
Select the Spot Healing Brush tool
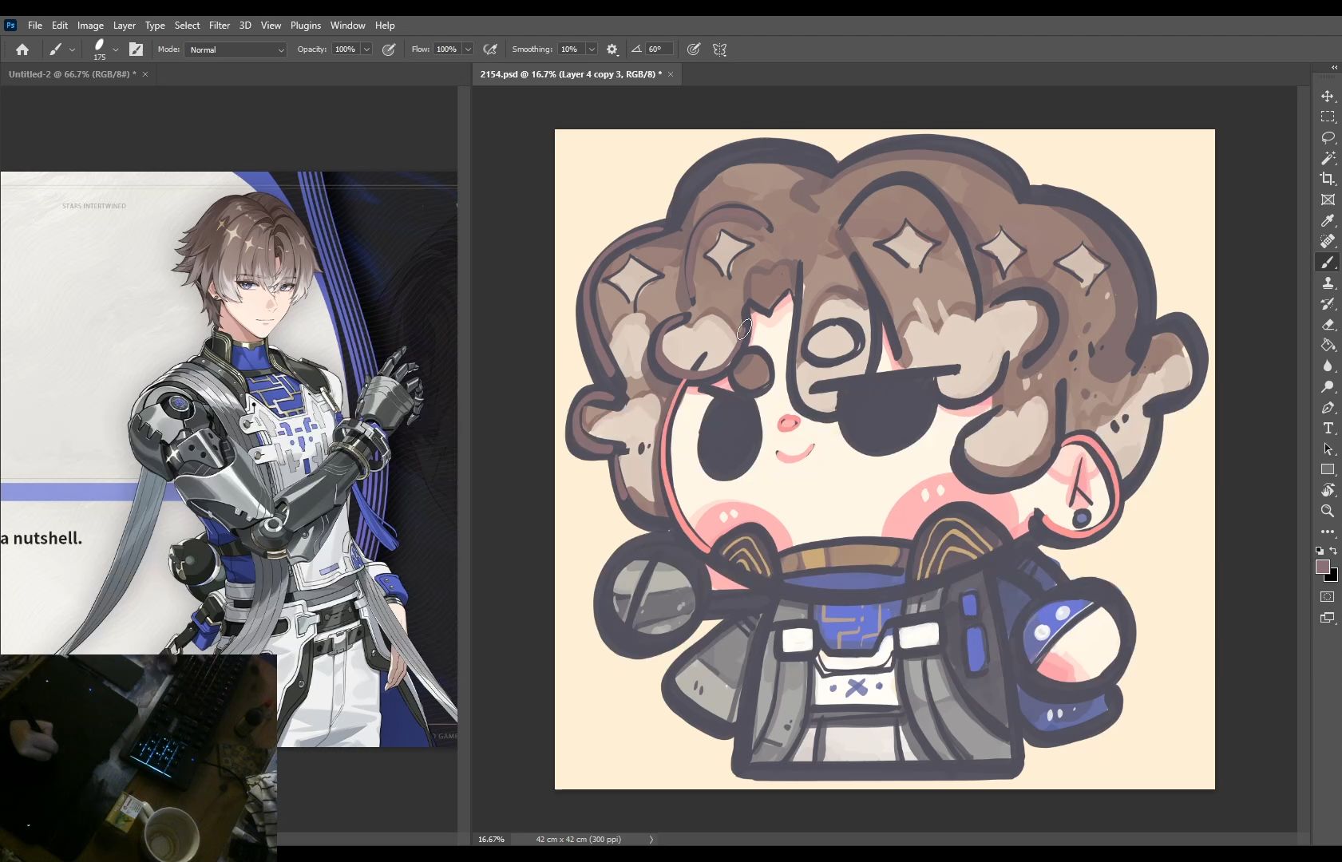[1328, 241]
